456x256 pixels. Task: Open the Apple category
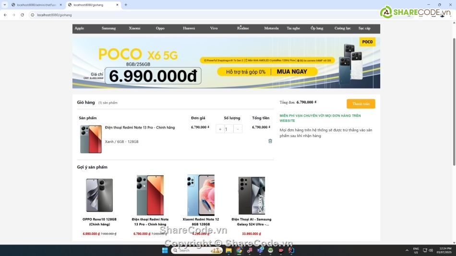tap(79, 28)
